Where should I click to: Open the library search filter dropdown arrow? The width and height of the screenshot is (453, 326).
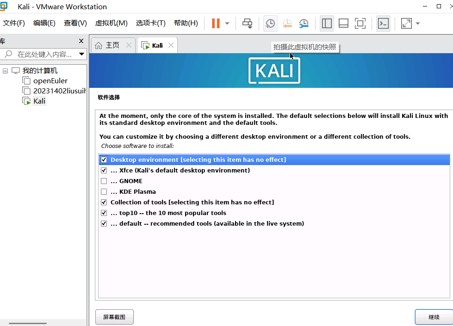(81, 54)
